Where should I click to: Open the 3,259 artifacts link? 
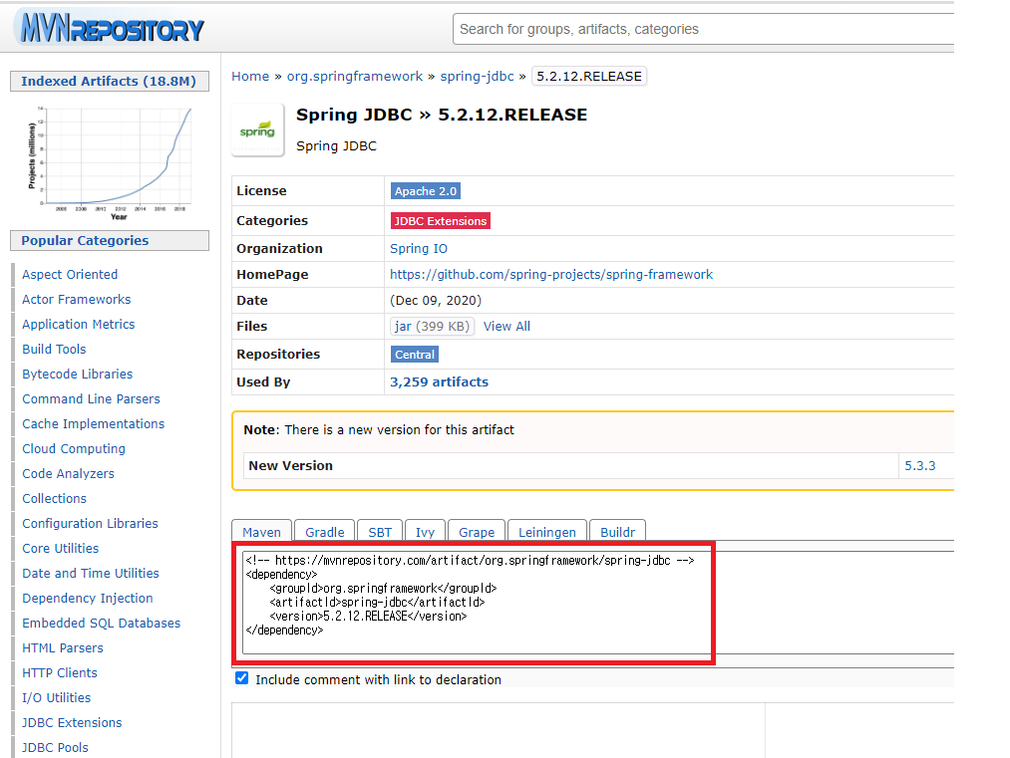440,381
